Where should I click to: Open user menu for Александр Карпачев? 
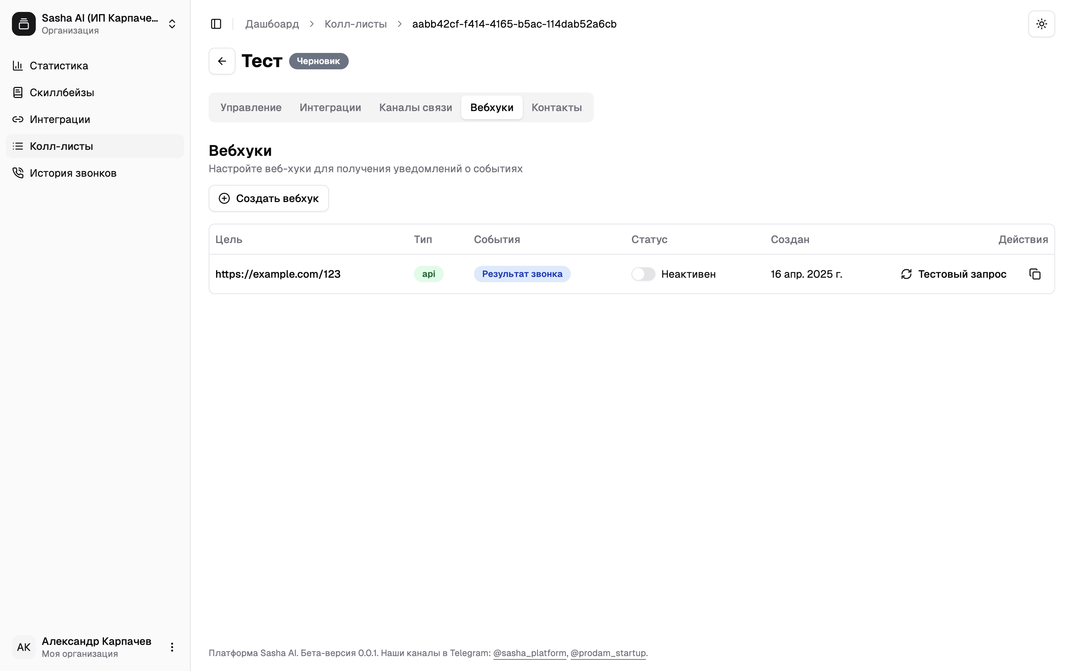click(172, 647)
